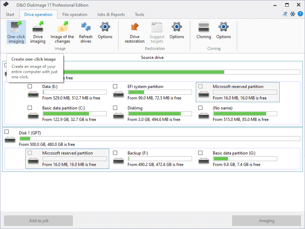Click the Basic data partition (C:) drive icon
The image size is (305, 229).
[x=33, y=116]
